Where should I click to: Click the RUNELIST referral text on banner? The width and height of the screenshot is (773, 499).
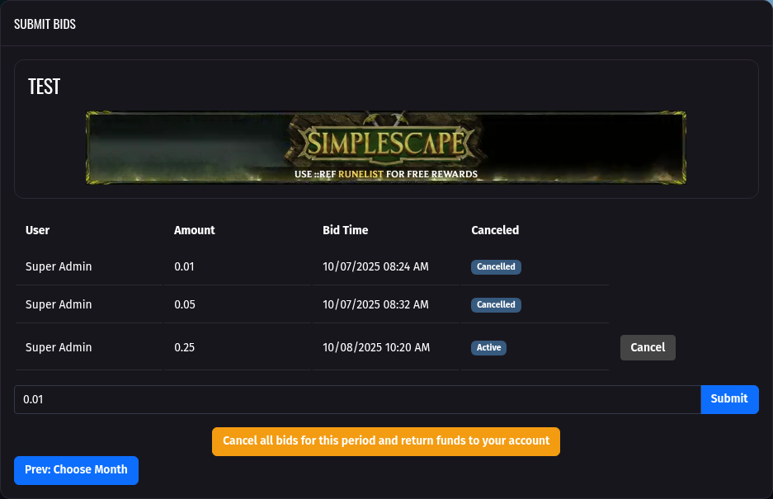(x=363, y=174)
